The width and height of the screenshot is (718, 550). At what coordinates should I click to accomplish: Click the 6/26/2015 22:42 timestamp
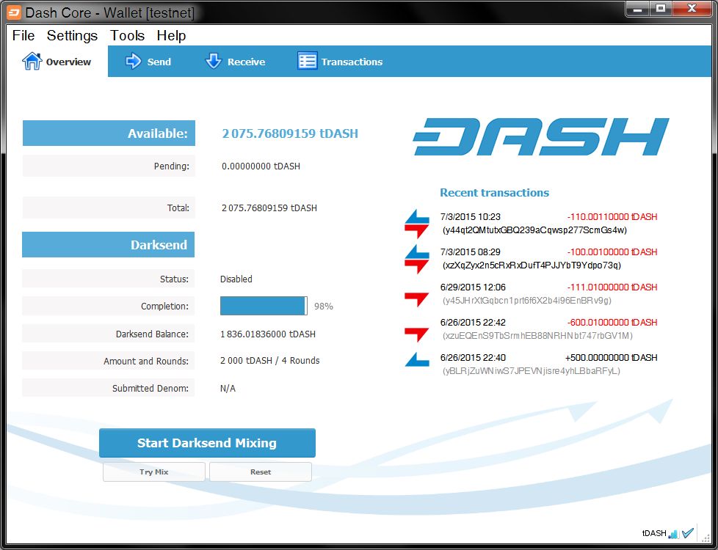473,323
